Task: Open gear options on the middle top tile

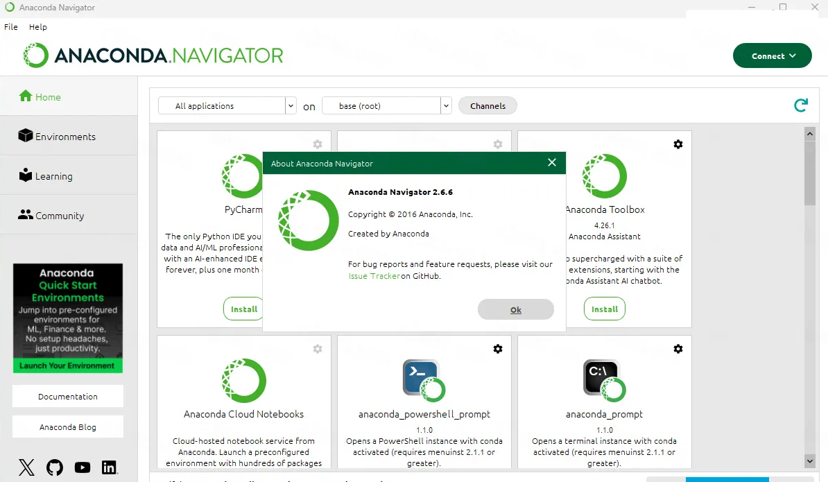Action: coord(498,144)
